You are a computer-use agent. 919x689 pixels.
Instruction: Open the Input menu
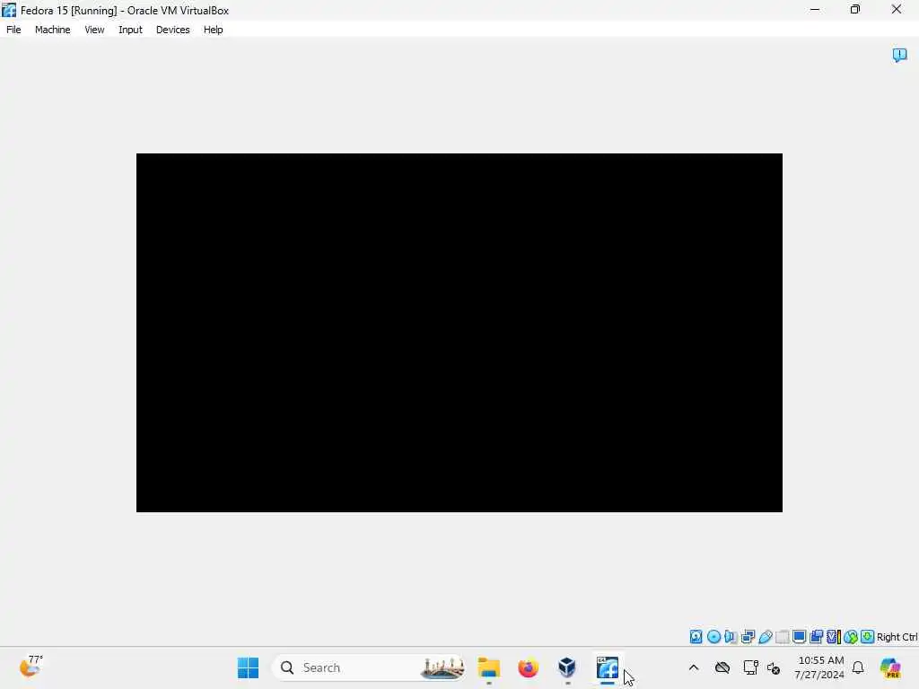point(130,30)
